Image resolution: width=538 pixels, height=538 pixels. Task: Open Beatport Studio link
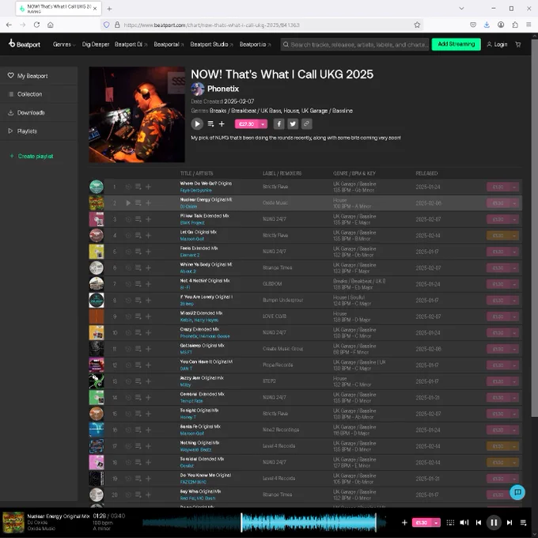211,44
